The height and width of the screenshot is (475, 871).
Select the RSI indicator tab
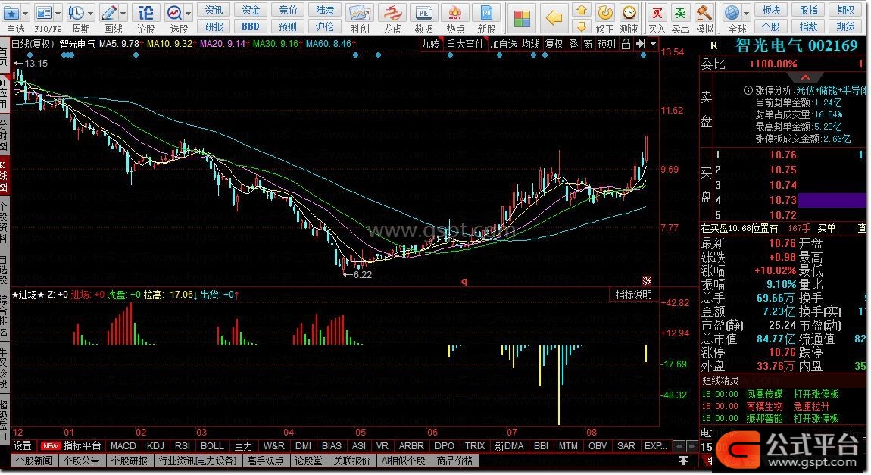point(183,446)
